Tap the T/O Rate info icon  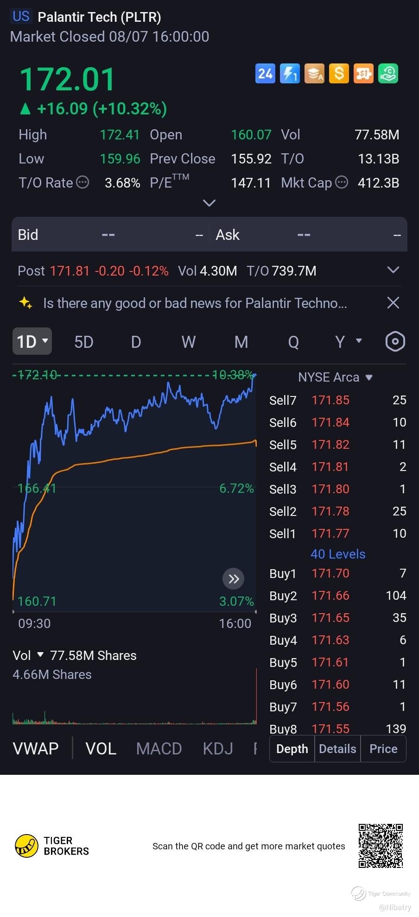coord(83,182)
